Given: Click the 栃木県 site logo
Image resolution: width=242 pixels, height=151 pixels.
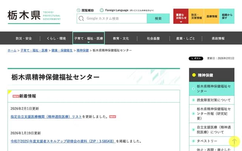Looking at the screenshot, I should (34, 17).
